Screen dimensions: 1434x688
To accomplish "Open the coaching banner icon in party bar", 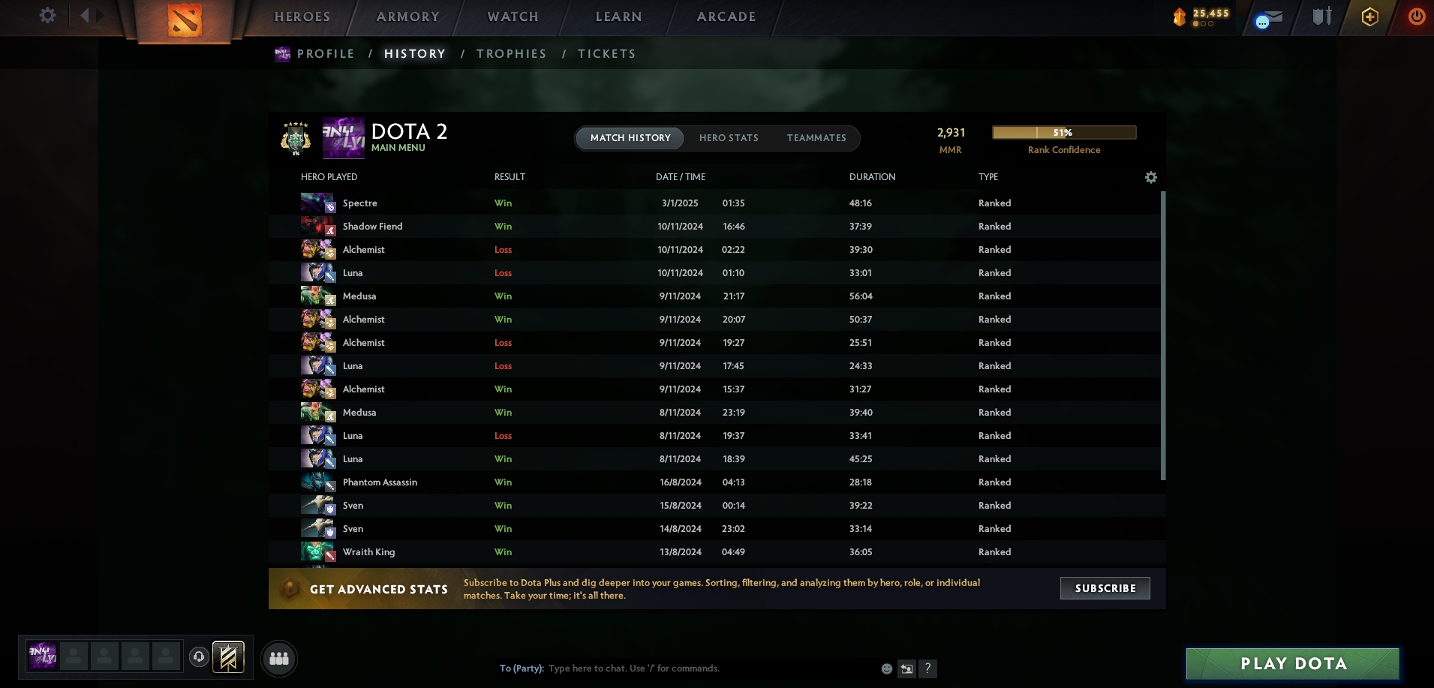I will [228, 657].
